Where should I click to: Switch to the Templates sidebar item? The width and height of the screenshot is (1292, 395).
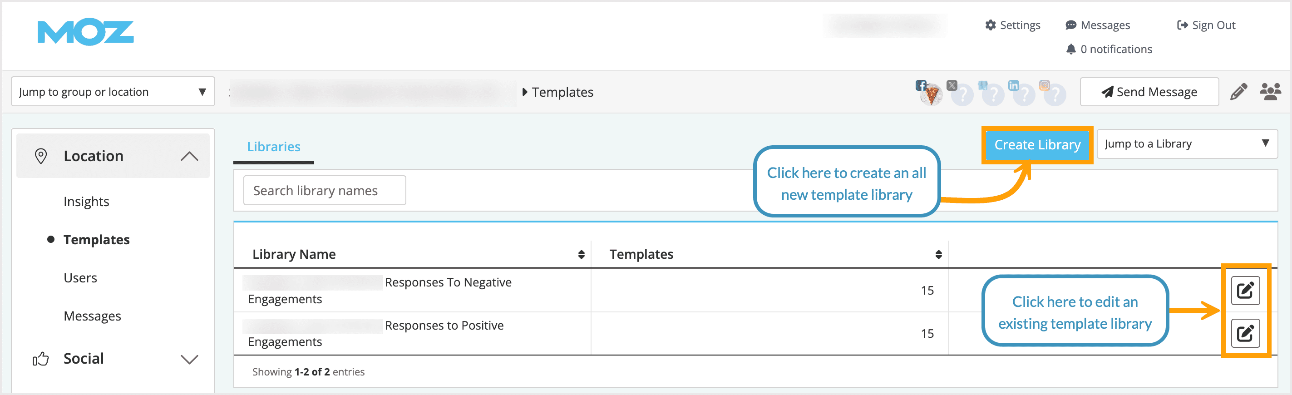[x=97, y=239]
